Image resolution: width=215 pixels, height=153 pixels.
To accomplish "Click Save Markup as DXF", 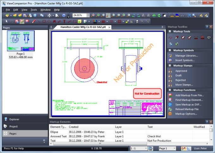I will coord(188,104).
